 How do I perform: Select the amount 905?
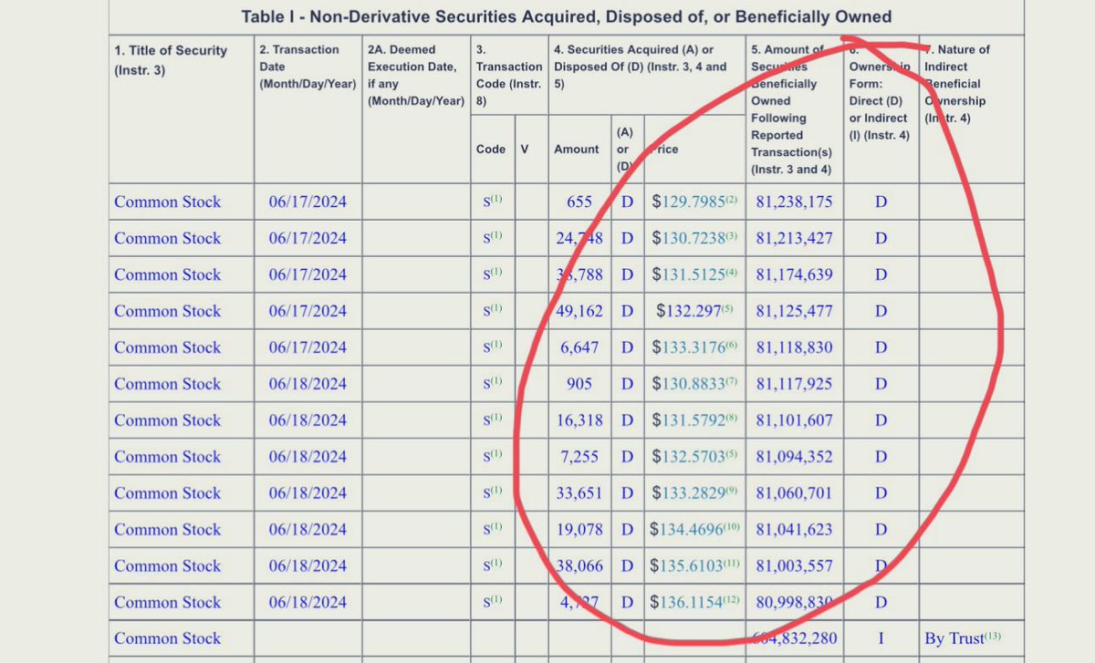579,384
